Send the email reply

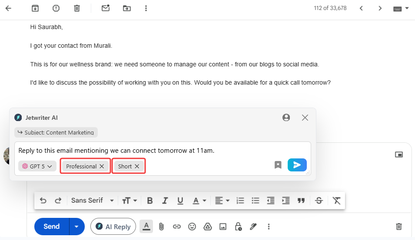51,227
